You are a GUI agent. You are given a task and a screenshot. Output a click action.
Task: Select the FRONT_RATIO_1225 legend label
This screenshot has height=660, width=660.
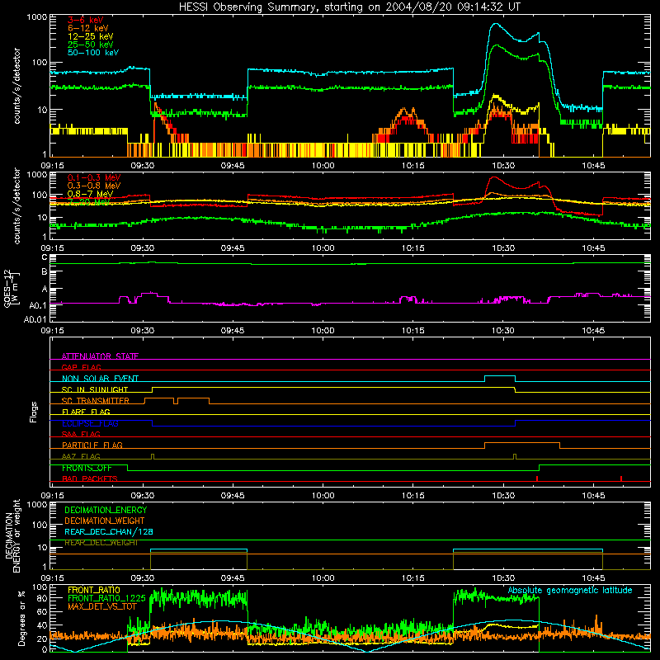coord(106,598)
